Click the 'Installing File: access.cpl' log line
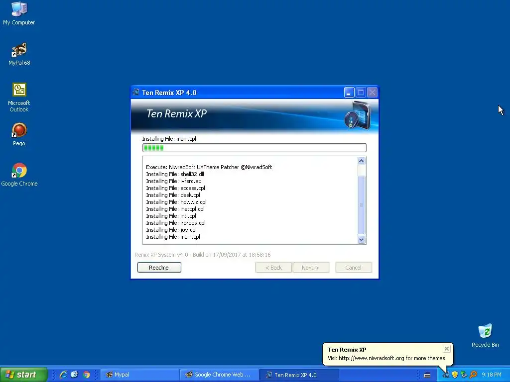The width and height of the screenshot is (510, 382). pos(176,188)
